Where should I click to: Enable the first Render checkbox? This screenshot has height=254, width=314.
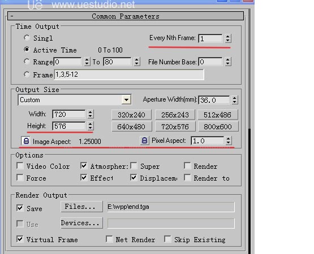(x=187, y=166)
